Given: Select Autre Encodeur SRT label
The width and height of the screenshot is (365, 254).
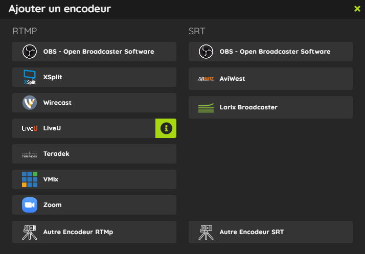Looking at the screenshot, I should (252, 232).
